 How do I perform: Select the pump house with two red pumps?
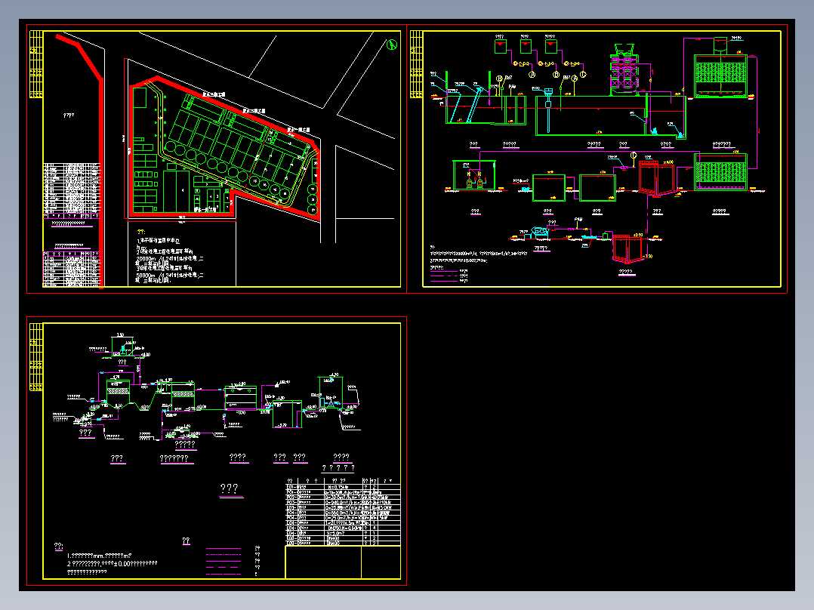coord(474,175)
